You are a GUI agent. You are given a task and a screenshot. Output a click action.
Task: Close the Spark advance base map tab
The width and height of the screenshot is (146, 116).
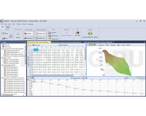[x=50, y=42]
